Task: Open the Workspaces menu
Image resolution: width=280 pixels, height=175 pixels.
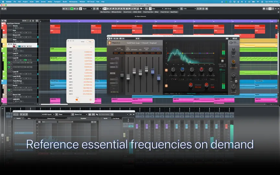Action: pos(73,2)
